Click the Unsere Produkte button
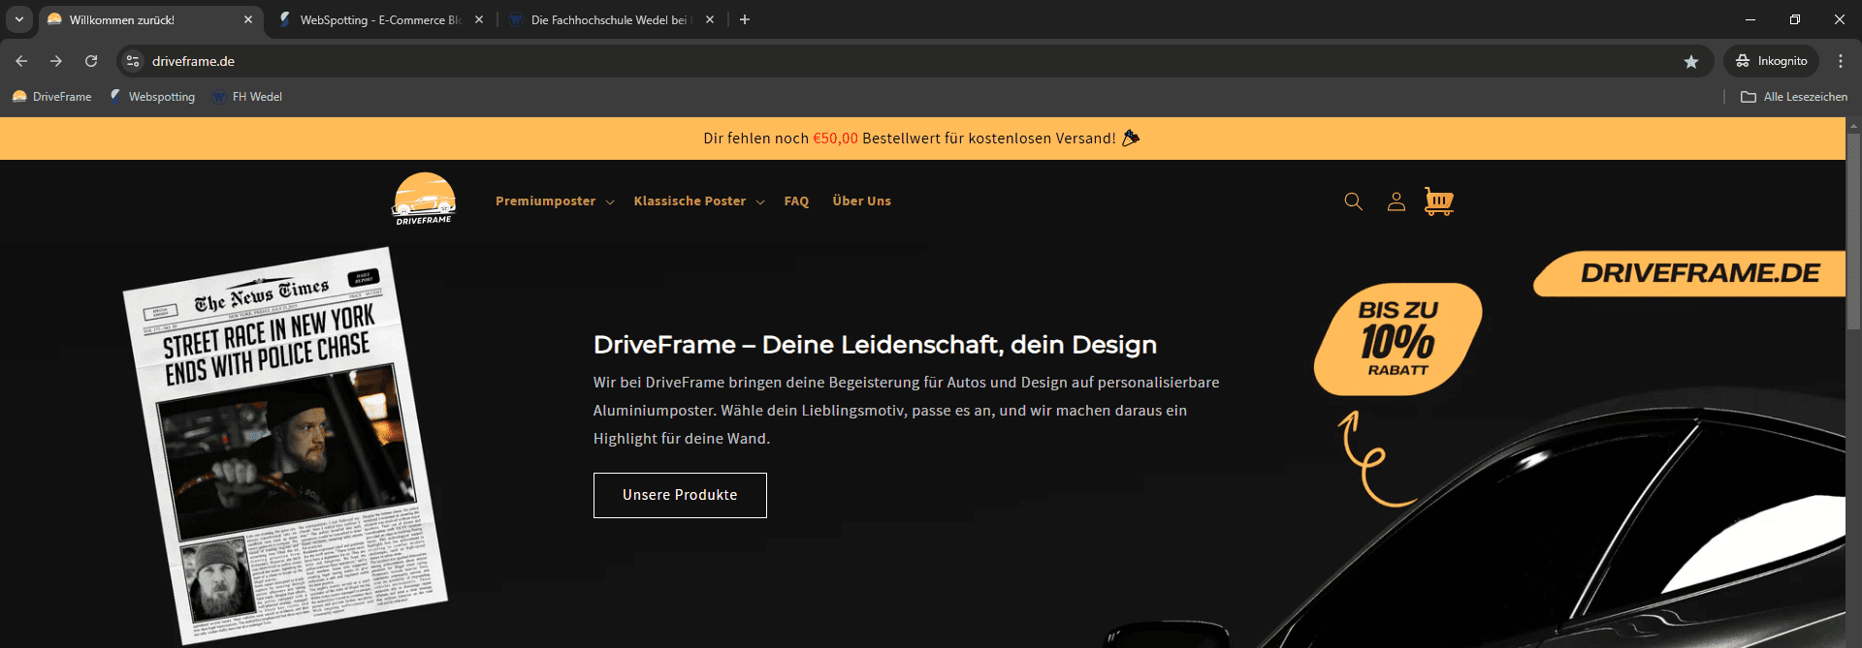 coord(680,495)
